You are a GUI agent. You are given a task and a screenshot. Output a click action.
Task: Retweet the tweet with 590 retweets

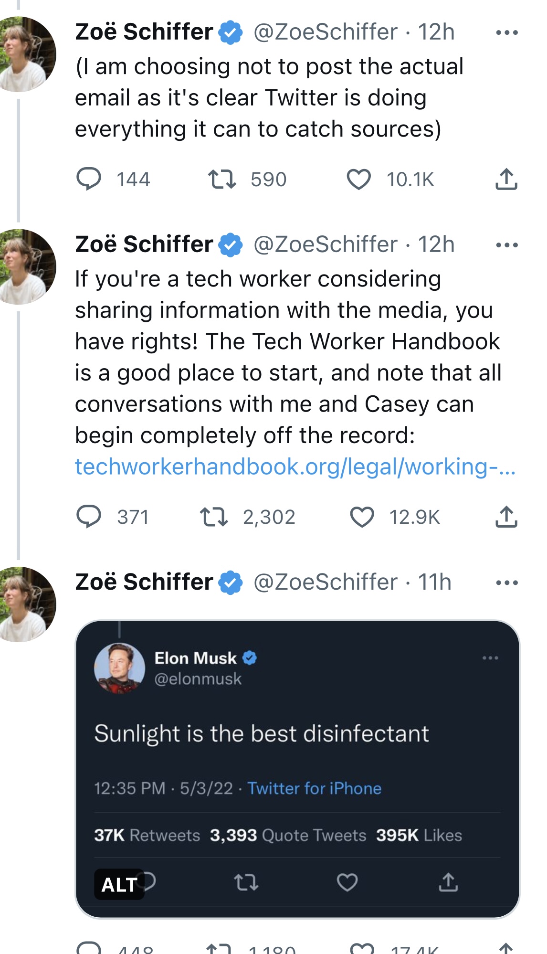pos(222,180)
